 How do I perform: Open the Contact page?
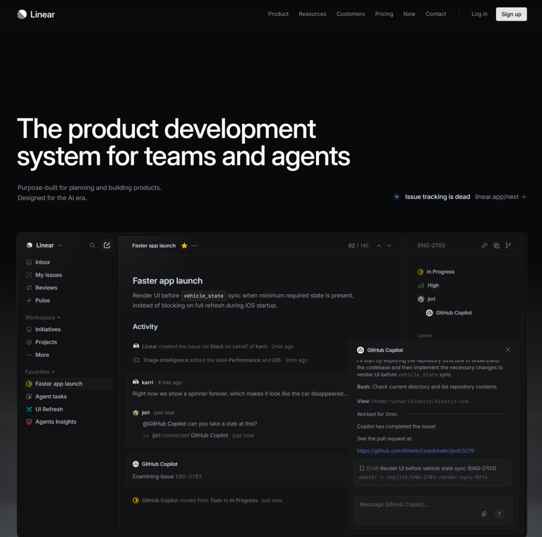(436, 14)
